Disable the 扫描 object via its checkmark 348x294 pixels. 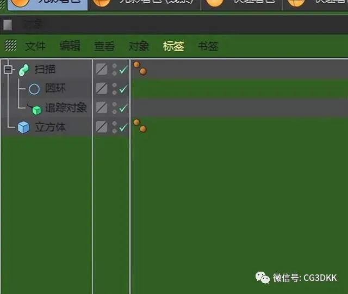(123, 70)
